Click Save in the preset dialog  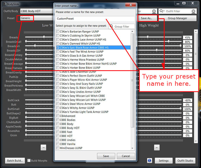pos(106,156)
